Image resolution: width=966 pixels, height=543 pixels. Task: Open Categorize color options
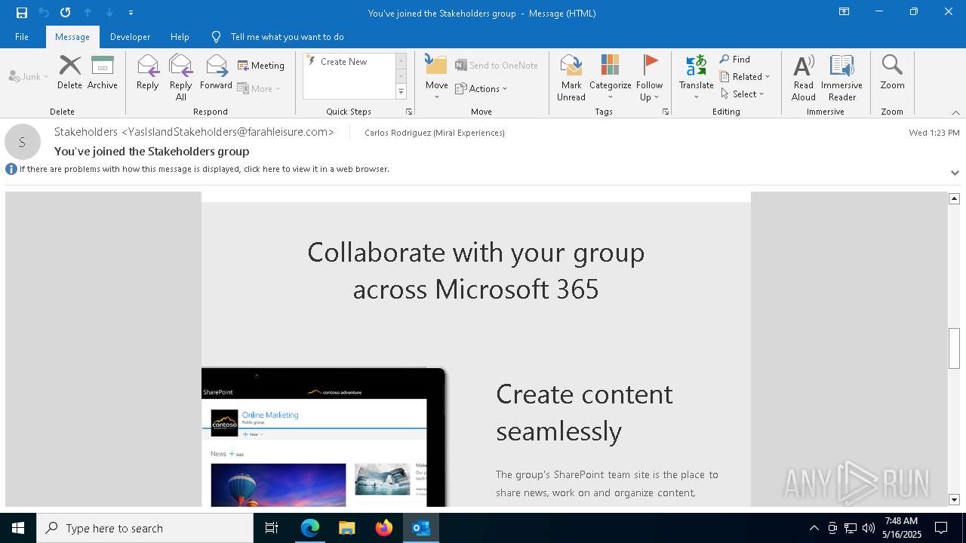[x=610, y=77]
